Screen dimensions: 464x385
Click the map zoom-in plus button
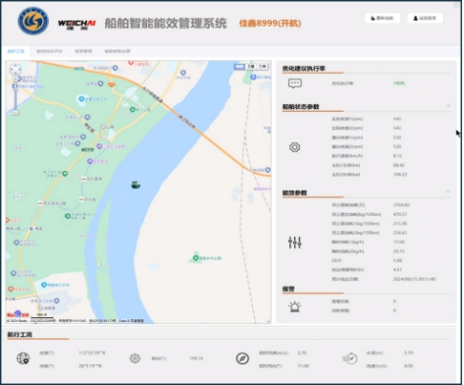point(16,80)
